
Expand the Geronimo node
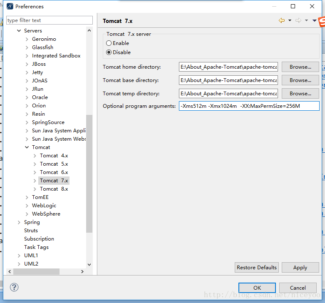[27, 39]
